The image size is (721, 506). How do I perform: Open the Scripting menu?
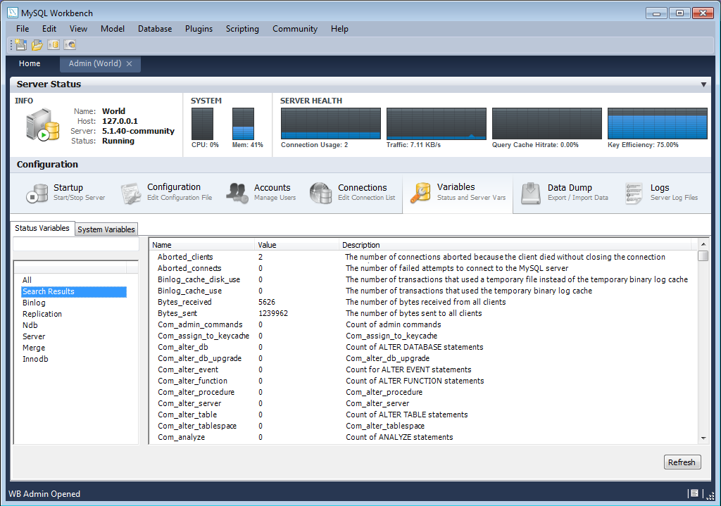[242, 29]
